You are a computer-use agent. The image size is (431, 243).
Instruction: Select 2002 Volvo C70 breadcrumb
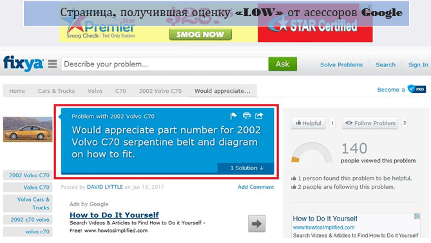click(x=160, y=91)
